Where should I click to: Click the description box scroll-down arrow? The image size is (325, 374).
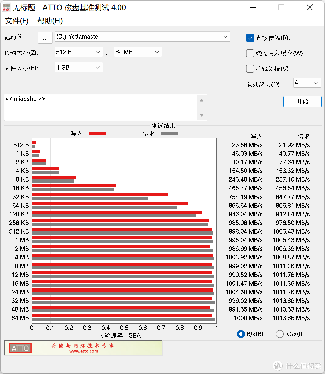(201, 115)
